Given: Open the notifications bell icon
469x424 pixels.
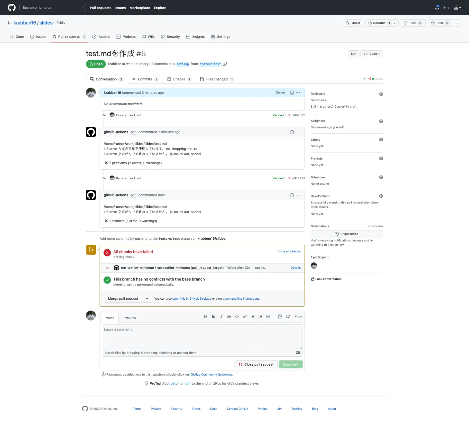Looking at the screenshot, I should (x=437, y=8).
